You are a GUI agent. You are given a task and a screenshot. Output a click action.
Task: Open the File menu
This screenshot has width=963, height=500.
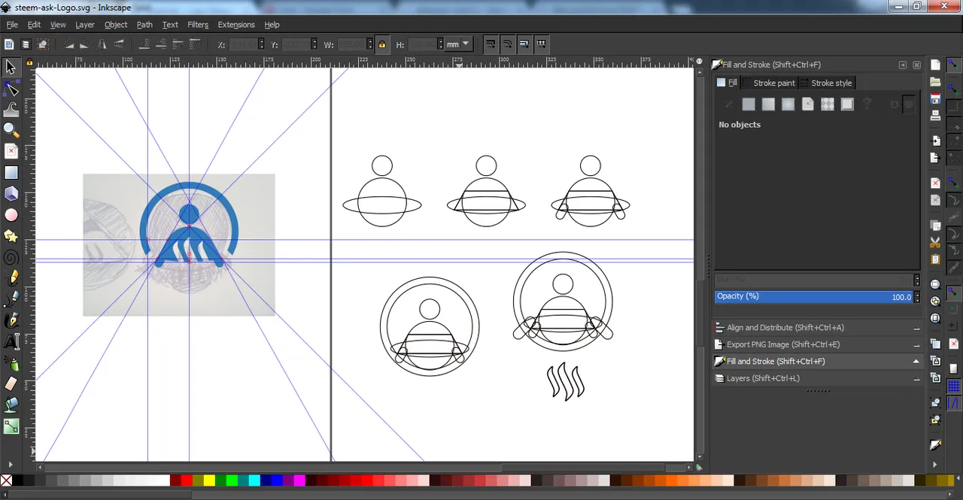tap(12, 25)
